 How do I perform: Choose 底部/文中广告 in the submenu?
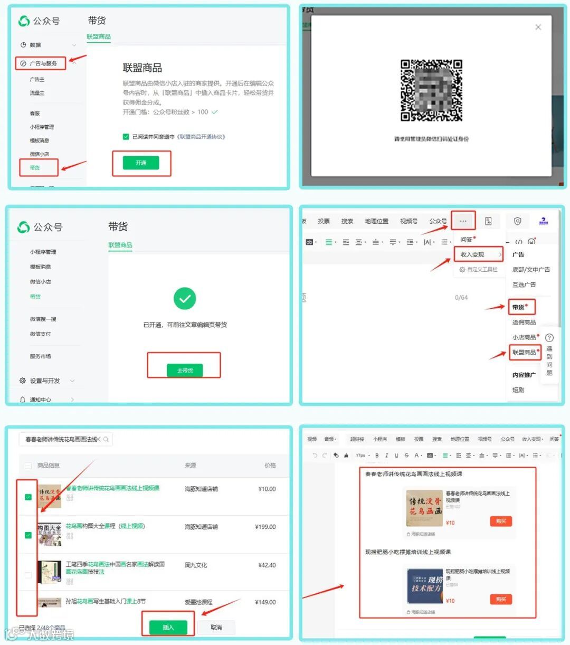[x=530, y=269]
